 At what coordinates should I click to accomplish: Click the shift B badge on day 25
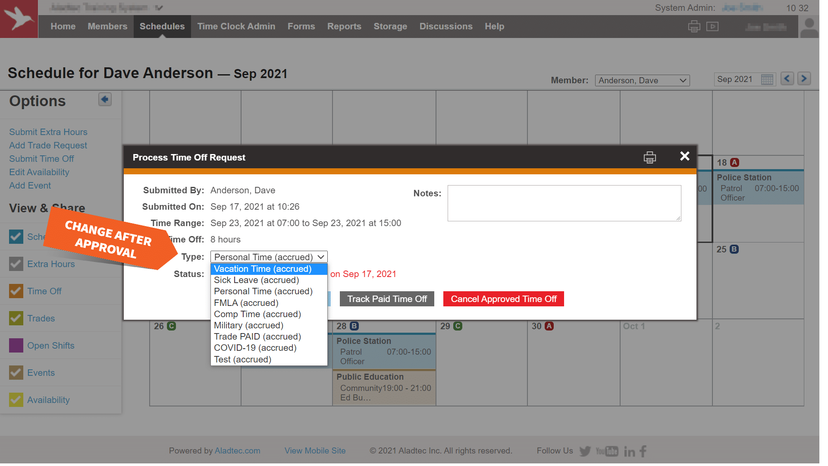(734, 249)
